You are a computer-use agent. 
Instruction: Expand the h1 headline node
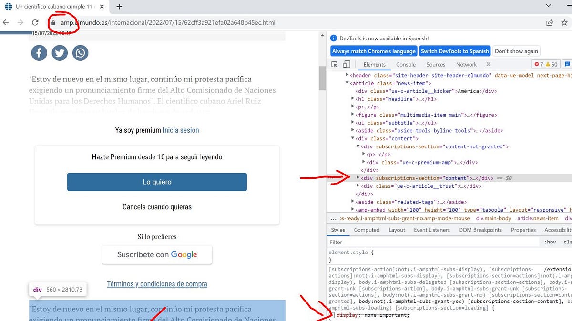pyautogui.click(x=353, y=99)
